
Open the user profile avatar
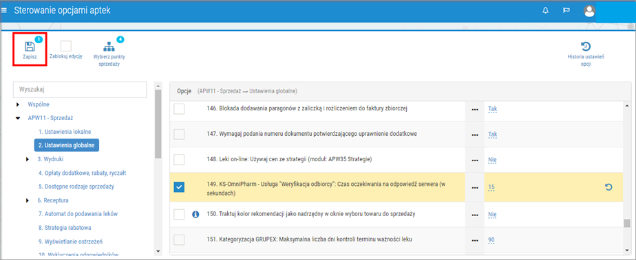click(589, 11)
